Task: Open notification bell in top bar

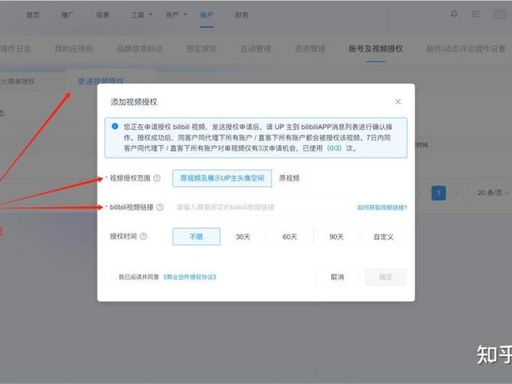Action: 454,14
